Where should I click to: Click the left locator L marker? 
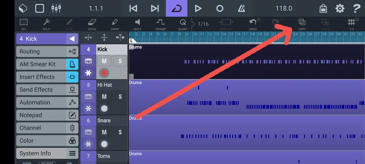[132, 41]
